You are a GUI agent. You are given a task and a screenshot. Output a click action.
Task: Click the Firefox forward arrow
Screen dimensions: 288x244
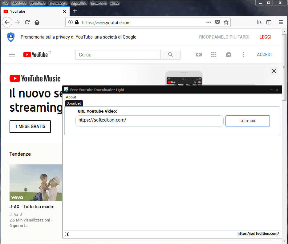pos(17,23)
